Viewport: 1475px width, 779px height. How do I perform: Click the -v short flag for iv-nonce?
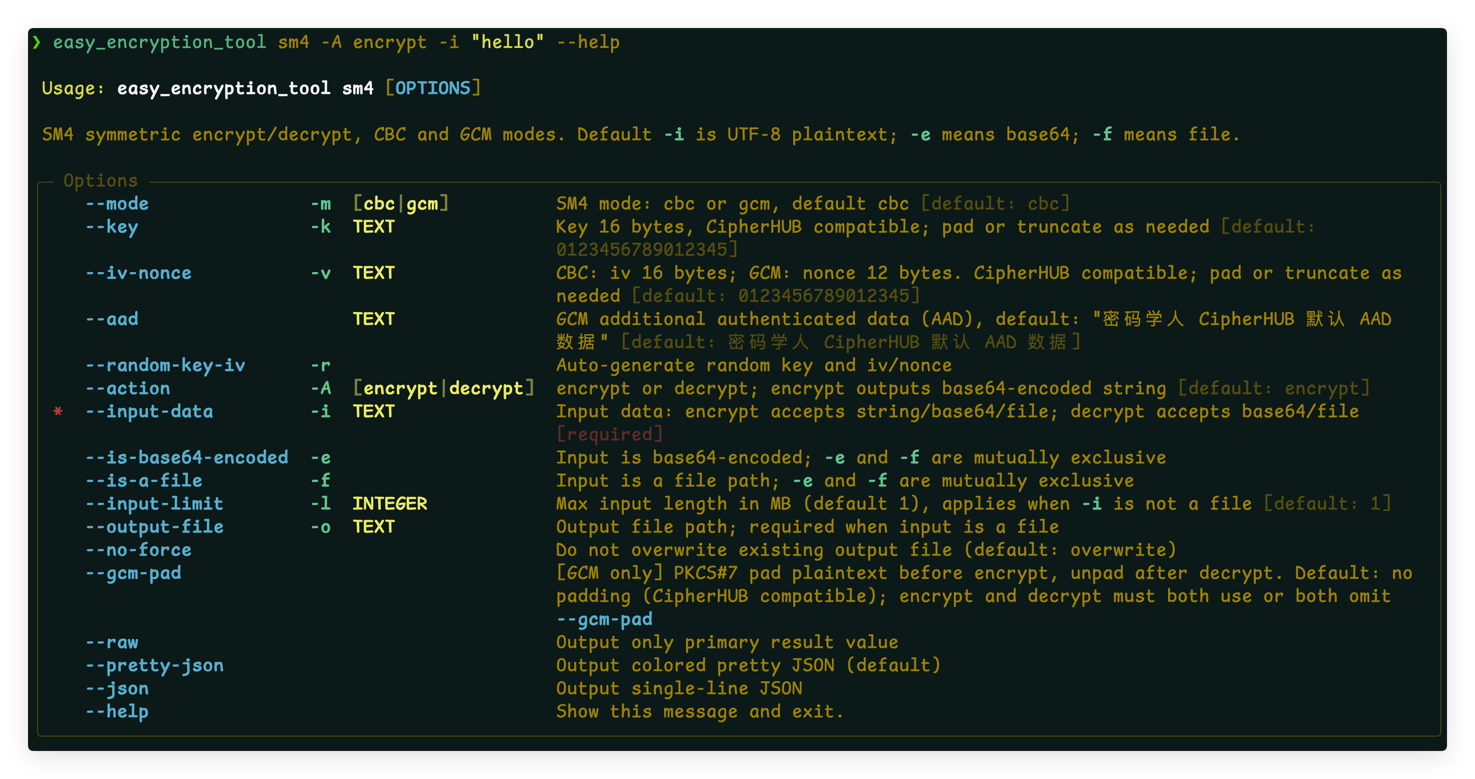321,273
